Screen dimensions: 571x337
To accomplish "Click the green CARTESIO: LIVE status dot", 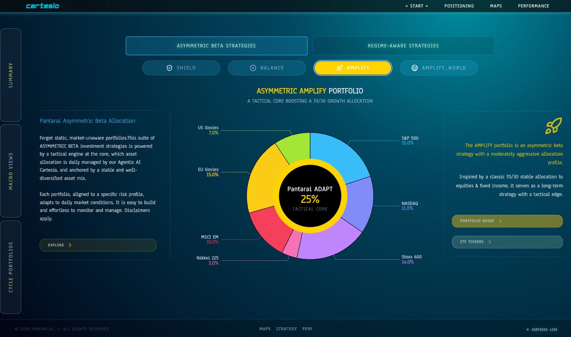I will [528, 330].
